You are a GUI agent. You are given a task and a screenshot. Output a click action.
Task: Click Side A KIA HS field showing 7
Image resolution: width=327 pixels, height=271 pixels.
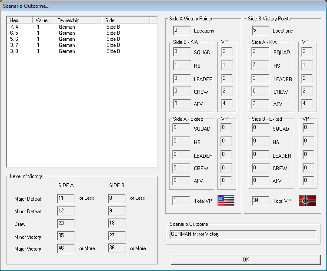click(x=260, y=66)
